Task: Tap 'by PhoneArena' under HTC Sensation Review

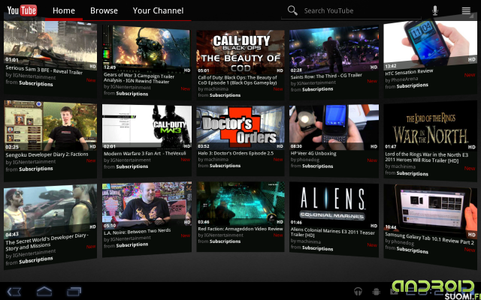Action: click(x=401, y=79)
